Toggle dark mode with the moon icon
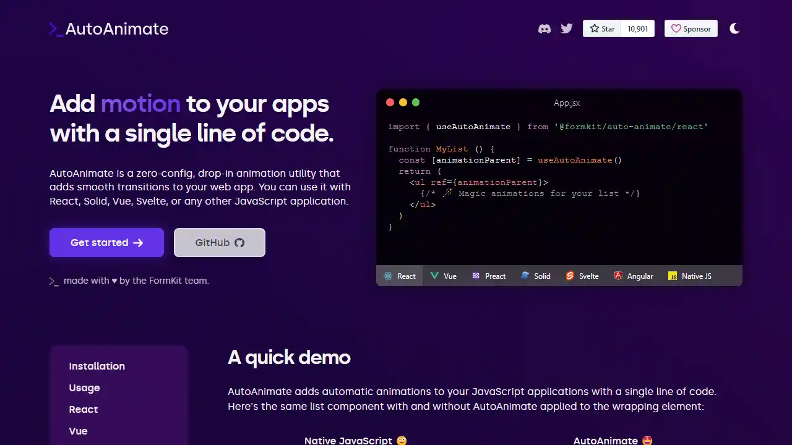The height and width of the screenshot is (445, 792). click(x=734, y=28)
